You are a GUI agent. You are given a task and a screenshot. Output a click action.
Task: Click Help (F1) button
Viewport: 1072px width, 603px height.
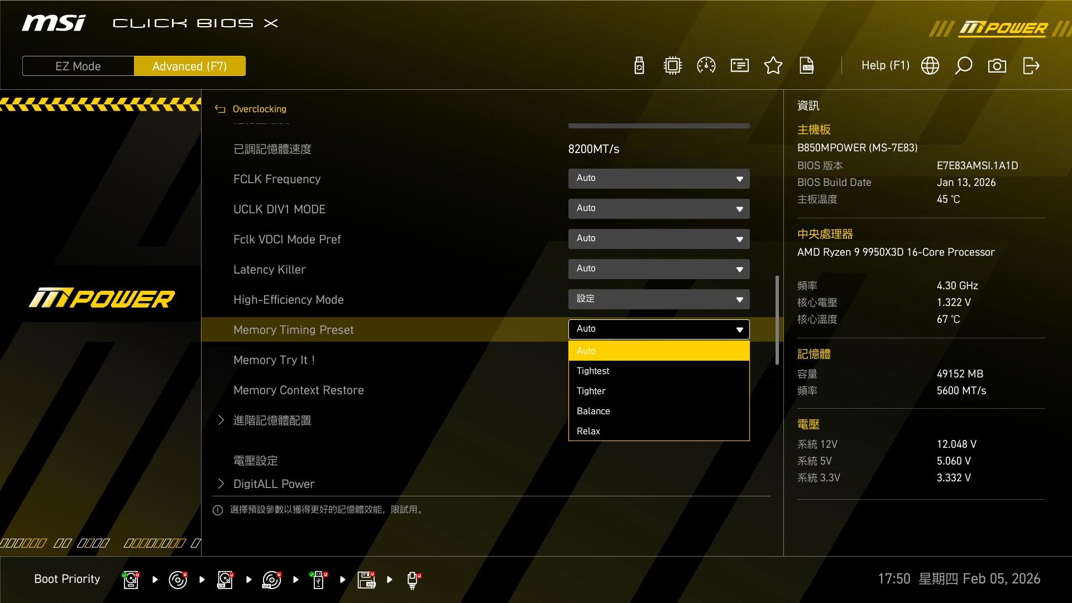pyautogui.click(x=885, y=66)
